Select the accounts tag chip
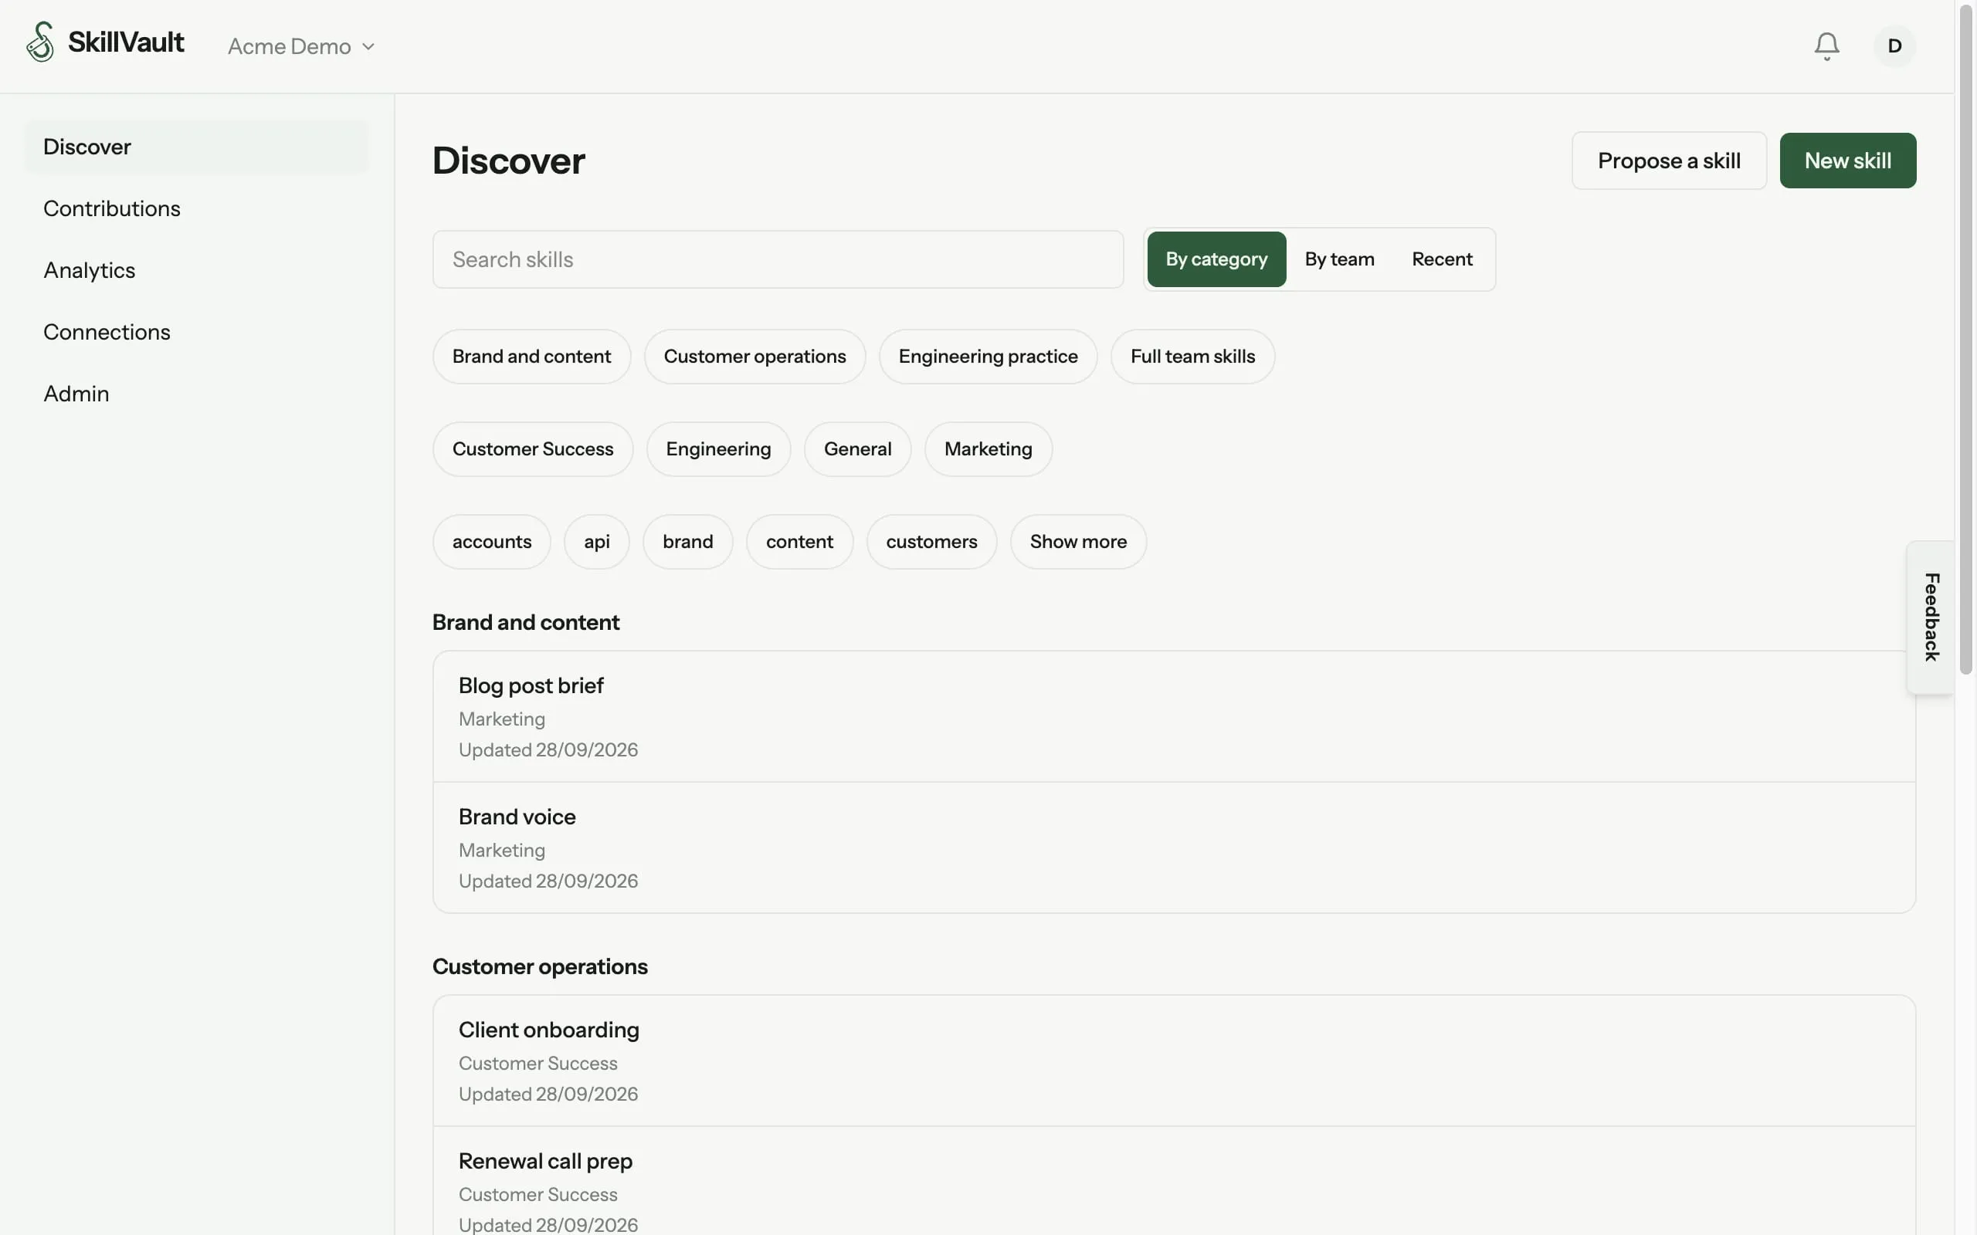Image resolution: width=1977 pixels, height=1235 pixels. click(x=492, y=542)
